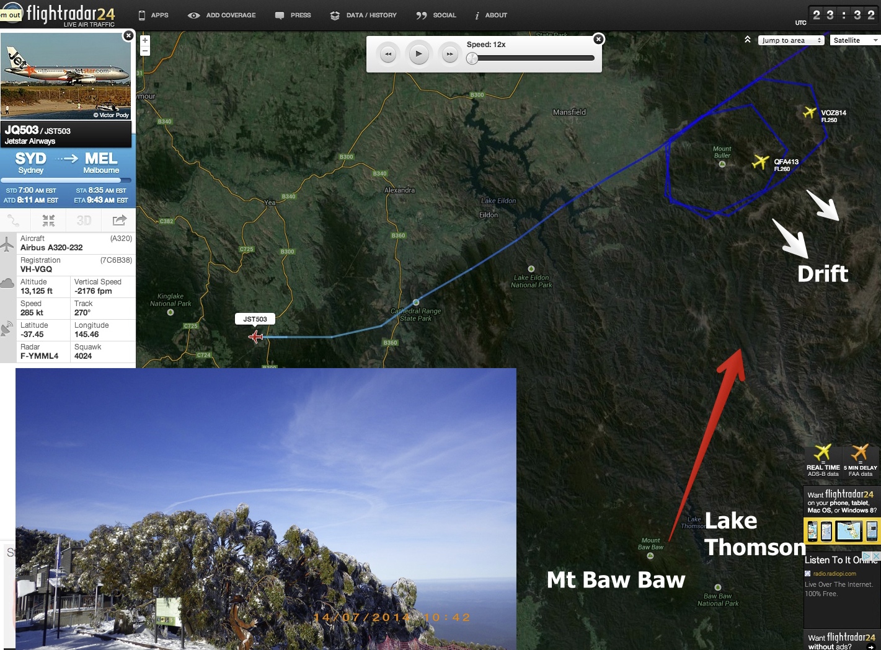Image resolution: width=881 pixels, height=650 pixels.
Task: Click the Kinglake National Park marker
Action: (x=170, y=312)
